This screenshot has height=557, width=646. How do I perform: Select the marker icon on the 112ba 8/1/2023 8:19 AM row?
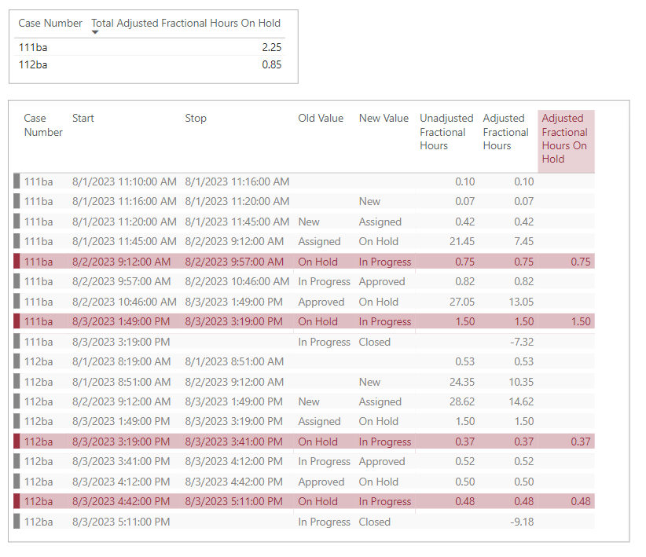[x=18, y=361]
